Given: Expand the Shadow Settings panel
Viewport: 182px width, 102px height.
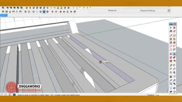Looking at the screenshot, I should pyautogui.click(x=147, y=11).
